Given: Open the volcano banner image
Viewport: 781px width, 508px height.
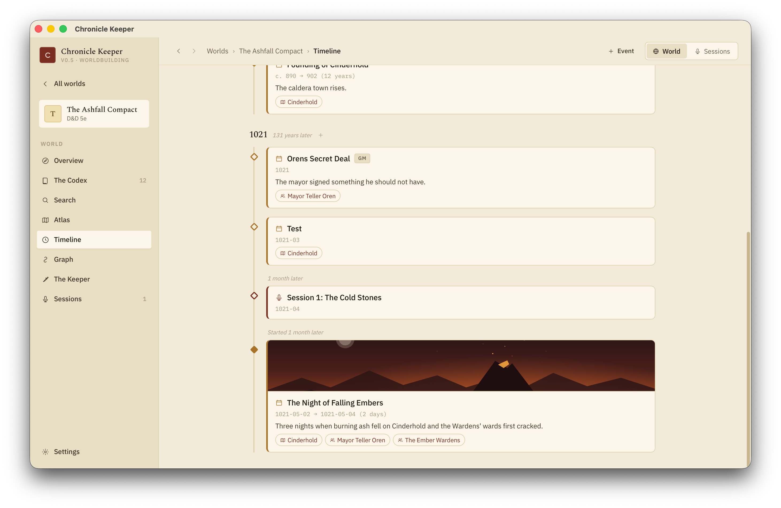Looking at the screenshot, I should [x=461, y=366].
